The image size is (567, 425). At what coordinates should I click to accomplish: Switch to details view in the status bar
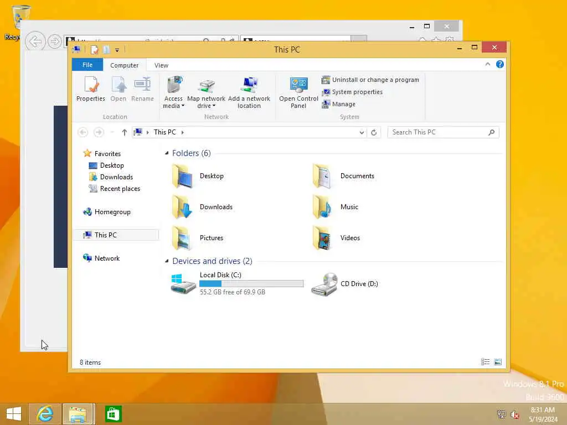485,362
